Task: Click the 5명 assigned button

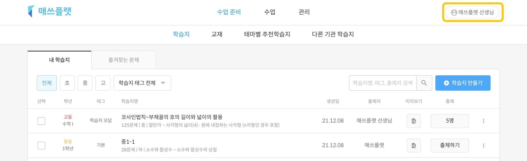Action: [x=450, y=121]
